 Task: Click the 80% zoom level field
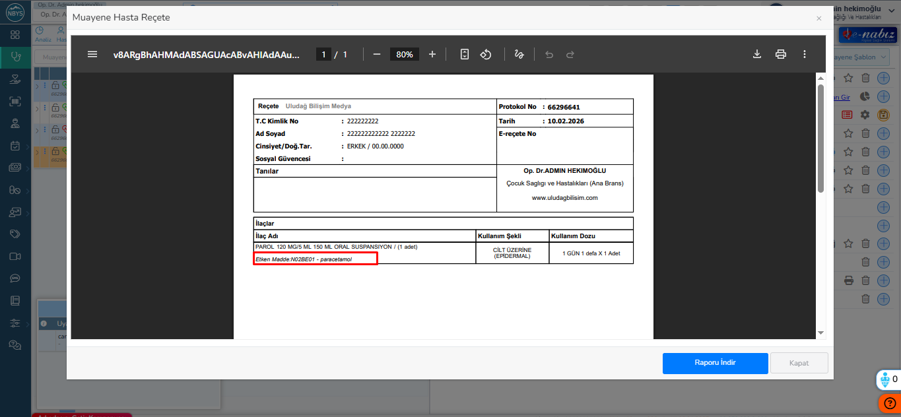pos(405,54)
